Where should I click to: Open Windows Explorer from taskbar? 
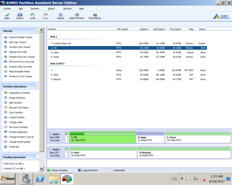coord(53,179)
